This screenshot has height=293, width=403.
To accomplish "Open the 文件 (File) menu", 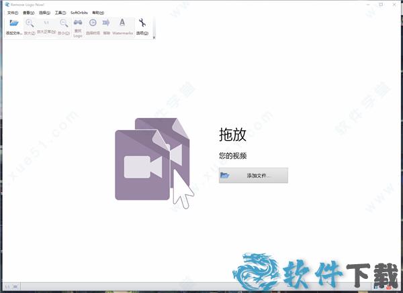I will click(x=13, y=13).
